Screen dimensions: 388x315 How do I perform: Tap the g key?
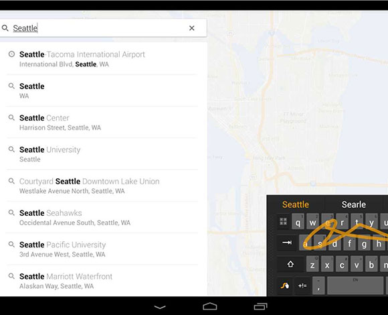click(x=364, y=243)
